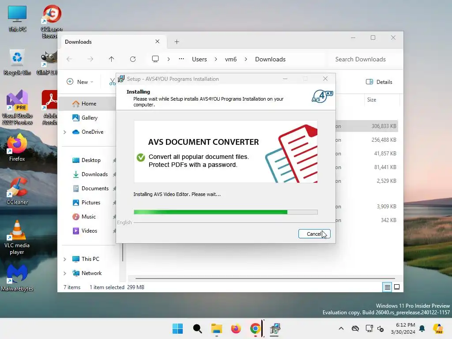Toggle the Details pane button
The height and width of the screenshot is (339, 452).
(379, 82)
